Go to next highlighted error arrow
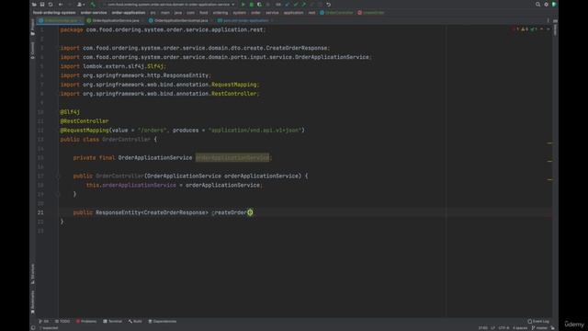This screenshot has width=588, height=331. tap(548, 29)
